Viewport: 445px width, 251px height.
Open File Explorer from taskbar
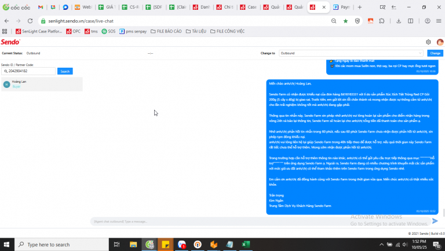pyautogui.click(x=133, y=245)
